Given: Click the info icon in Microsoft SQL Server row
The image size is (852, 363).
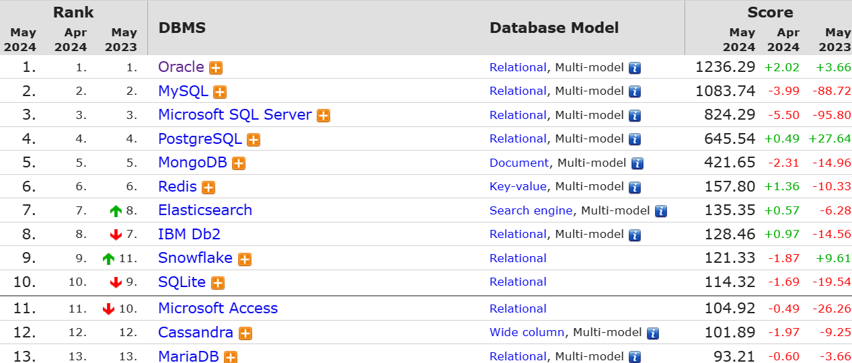Looking at the screenshot, I should [x=635, y=116].
